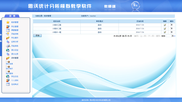Open the 实验控制 menu entry
This screenshot has height=102, width=182.
(x=15, y=34)
